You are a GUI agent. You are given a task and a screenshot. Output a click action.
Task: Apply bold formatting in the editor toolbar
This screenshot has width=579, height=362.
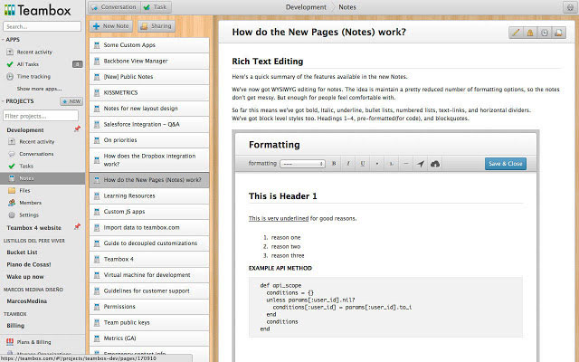click(x=334, y=164)
